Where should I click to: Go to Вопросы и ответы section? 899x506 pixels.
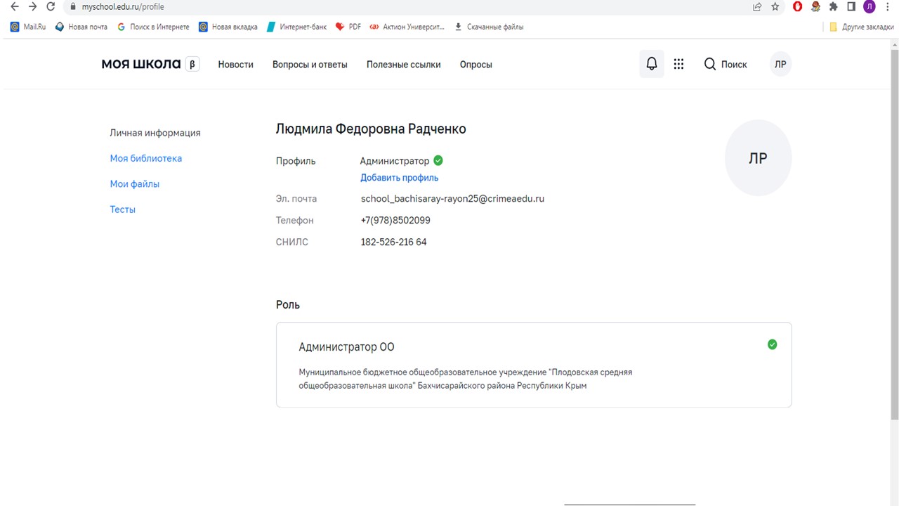point(310,65)
